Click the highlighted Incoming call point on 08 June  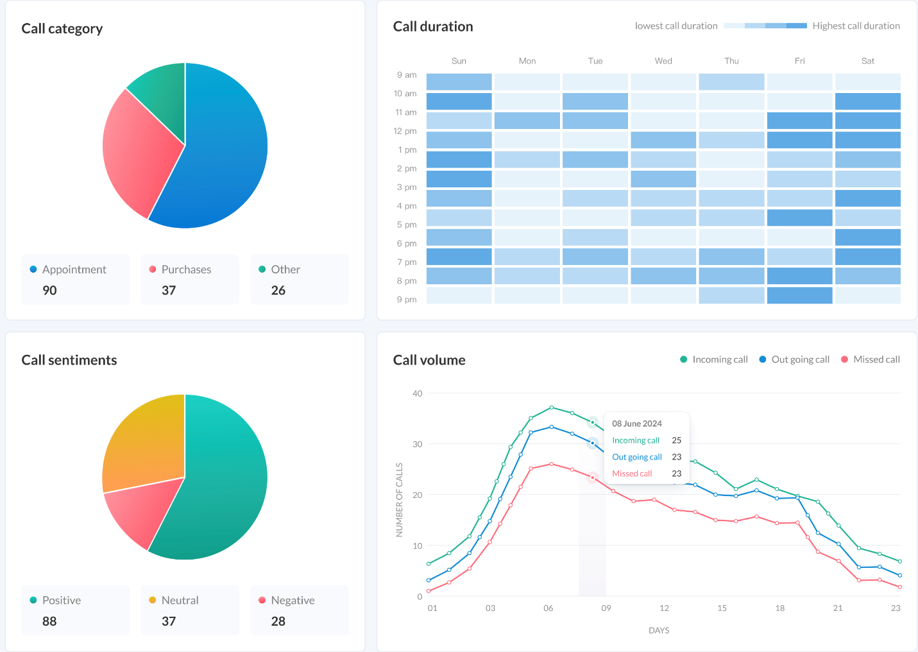593,422
